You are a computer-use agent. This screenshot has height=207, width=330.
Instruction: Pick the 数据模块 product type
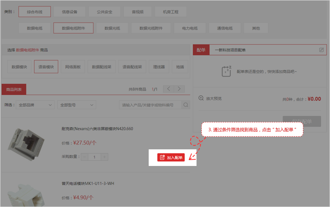[19, 67]
